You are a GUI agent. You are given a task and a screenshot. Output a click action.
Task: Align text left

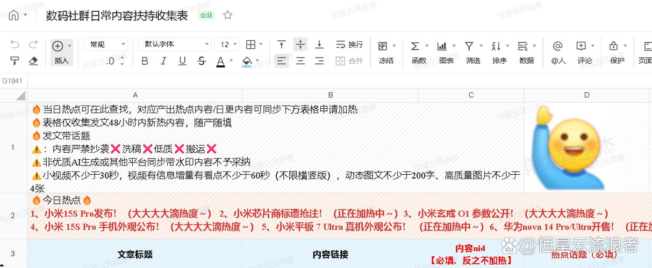coord(281,61)
